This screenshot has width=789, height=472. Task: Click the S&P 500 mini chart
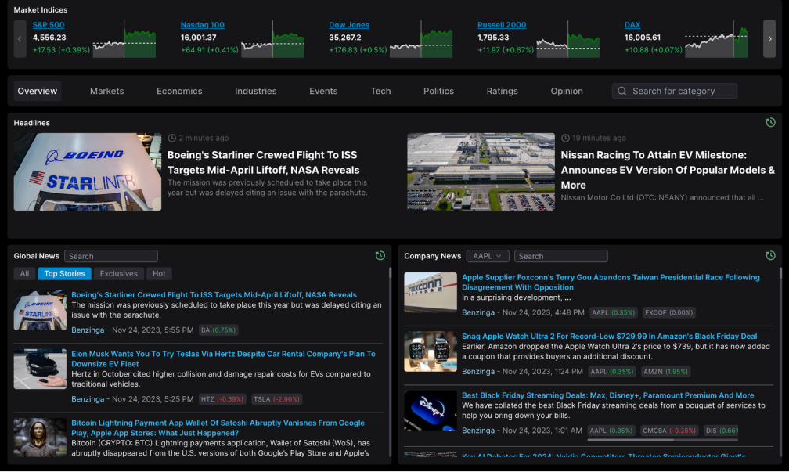(x=124, y=39)
